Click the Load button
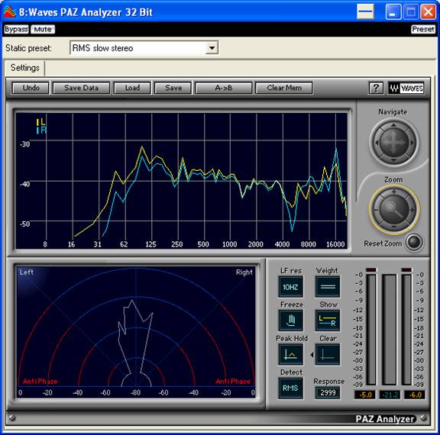This screenshot has height=435, width=440. (132, 88)
